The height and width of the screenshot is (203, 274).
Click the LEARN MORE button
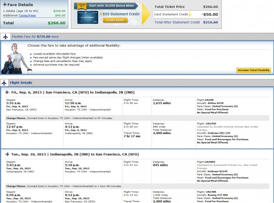click(x=115, y=20)
